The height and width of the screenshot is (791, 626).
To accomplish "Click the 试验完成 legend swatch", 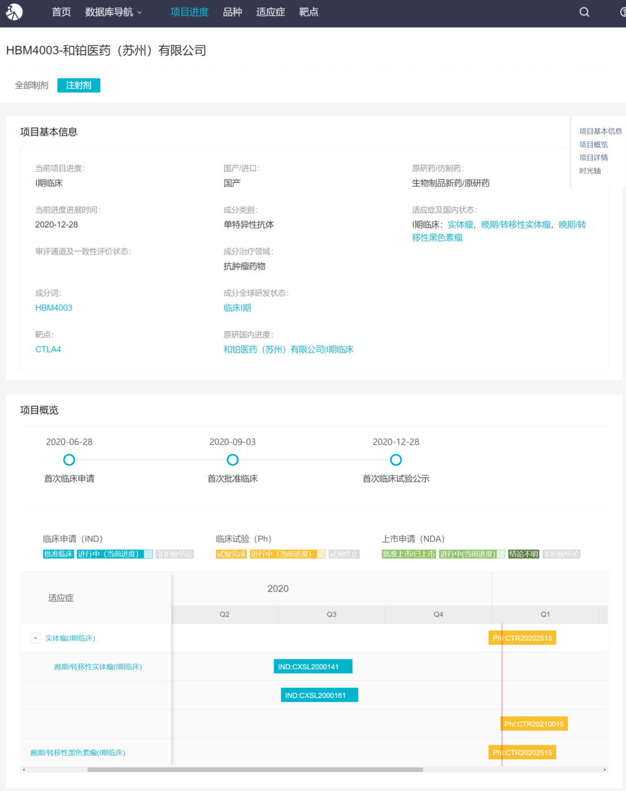I will [x=231, y=554].
